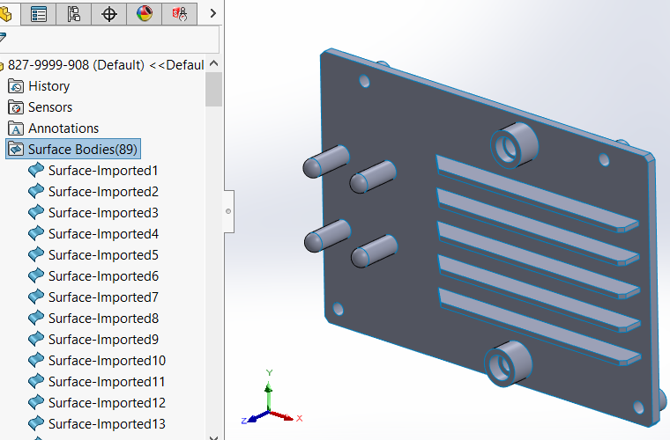Click the filter funnel icon
The height and width of the screenshot is (440, 670).
click(3, 38)
